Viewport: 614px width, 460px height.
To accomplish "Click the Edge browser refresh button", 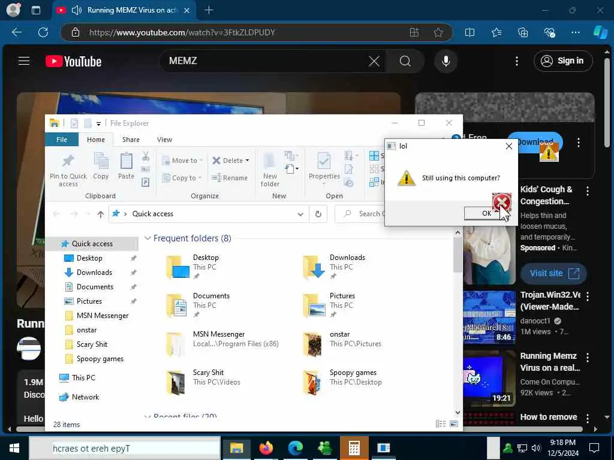I will (x=43, y=32).
